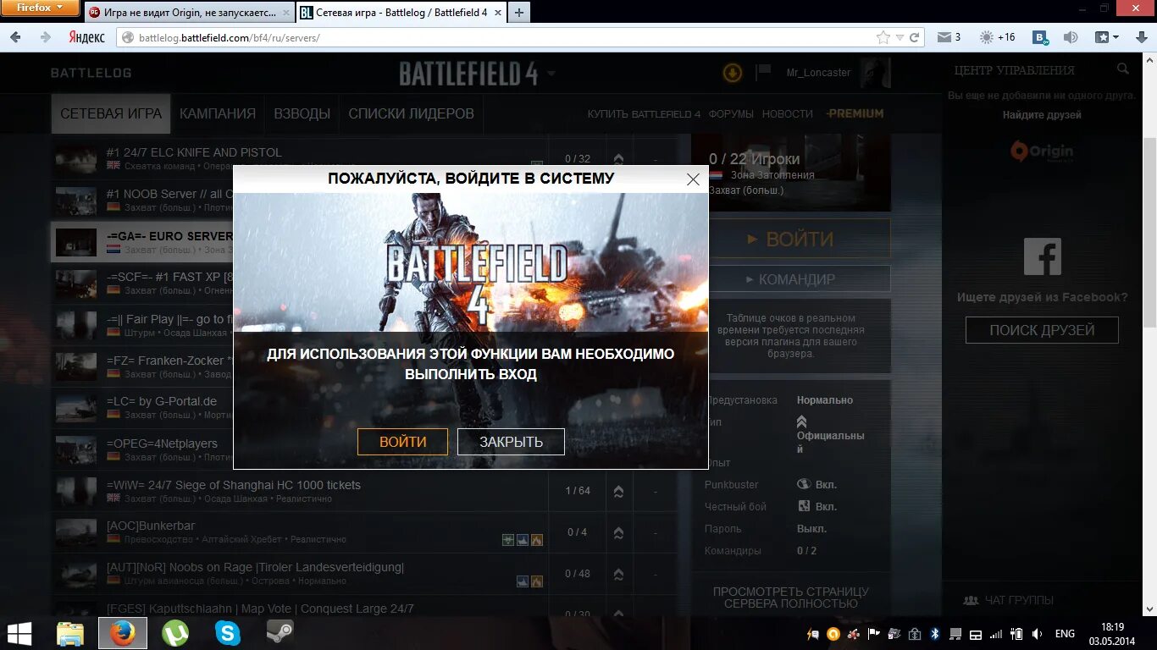Screen dimensions: 1157x650
Task: Click the Facebook icon in sidebar
Action: pos(1042,256)
